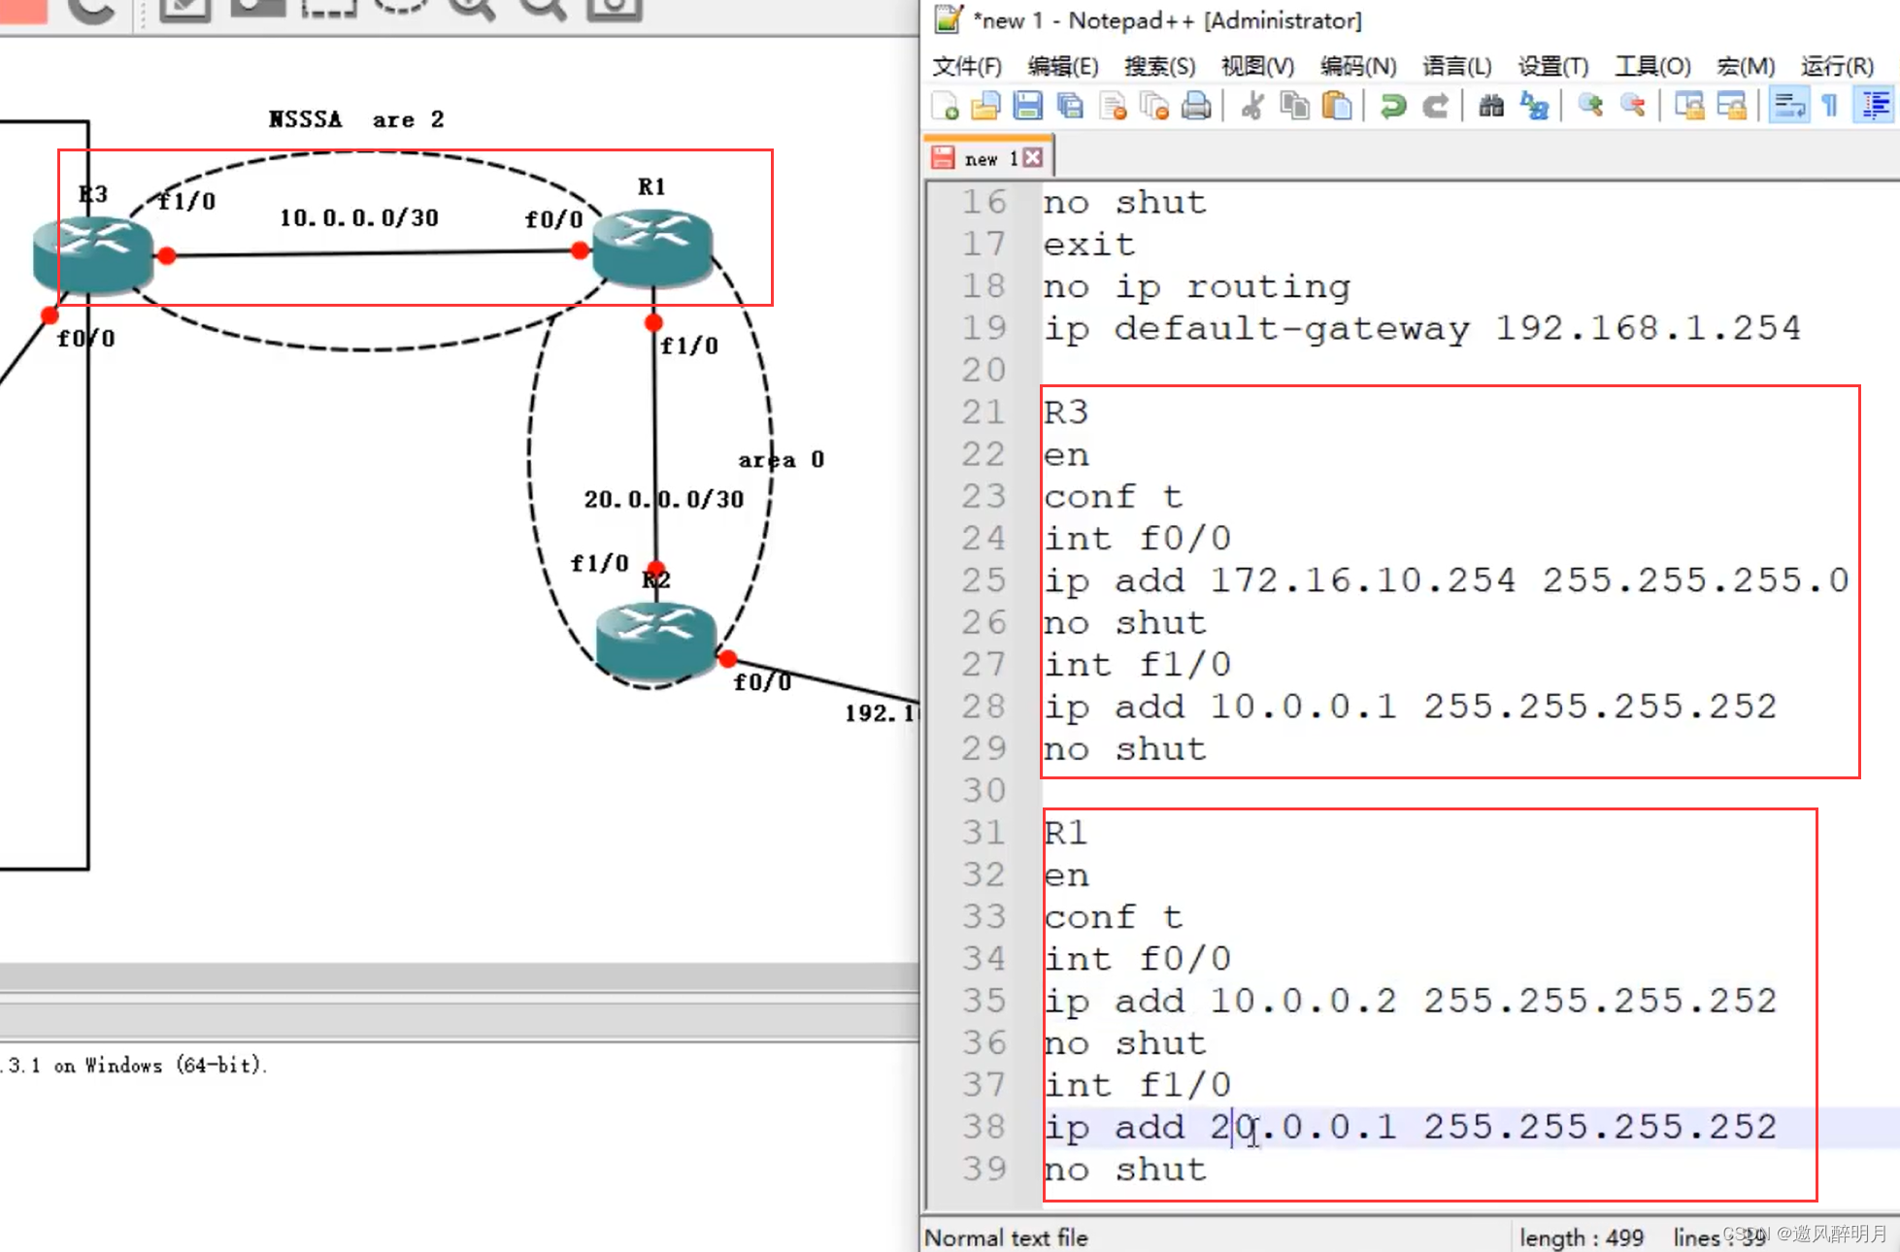The height and width of the screenshot is (1252, 1900).
Task: Click the '10.0.0.0/30' link label
Action: pyautogui.click(x=359, y=217)
